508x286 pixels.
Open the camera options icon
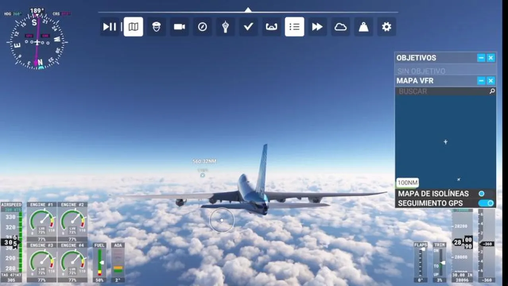point(179,27)
